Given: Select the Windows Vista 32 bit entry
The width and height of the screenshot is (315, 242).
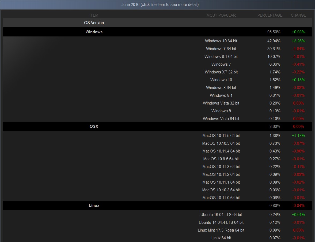Looking at the screenshot, I should (221, 103).
